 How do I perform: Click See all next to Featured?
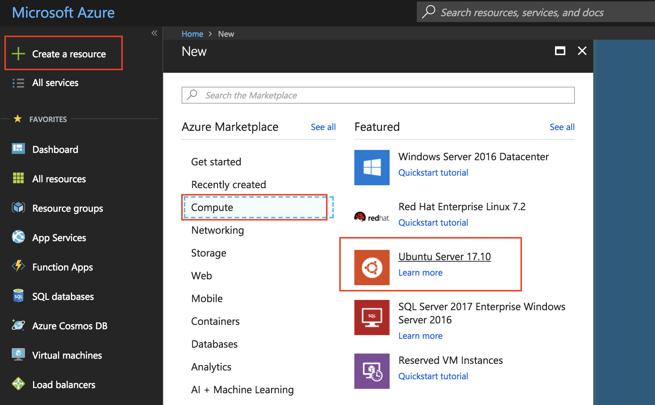click(x=562, y=127)
